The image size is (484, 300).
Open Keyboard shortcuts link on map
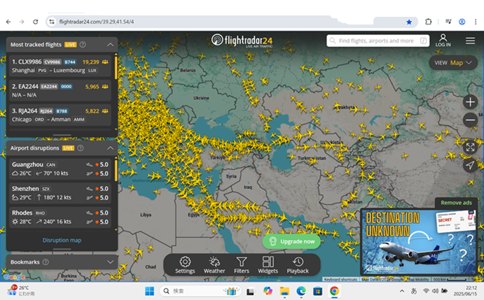[340, 279]
